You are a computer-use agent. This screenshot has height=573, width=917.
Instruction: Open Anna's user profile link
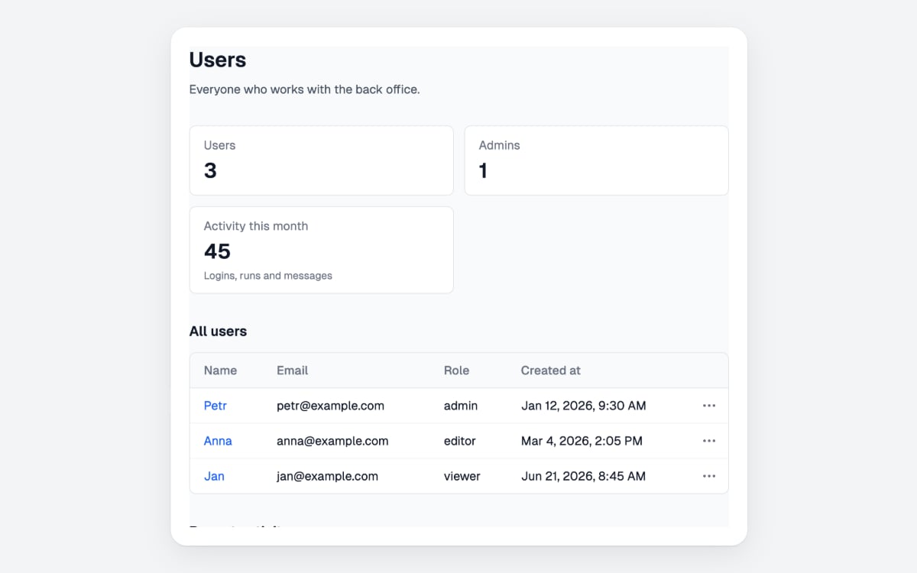218,441
